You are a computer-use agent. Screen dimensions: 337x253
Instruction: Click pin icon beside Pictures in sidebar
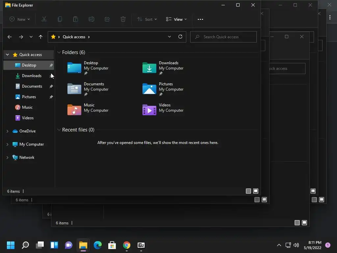(51, 97)
